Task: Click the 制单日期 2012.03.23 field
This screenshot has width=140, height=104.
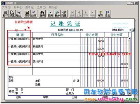Action: 70,30
